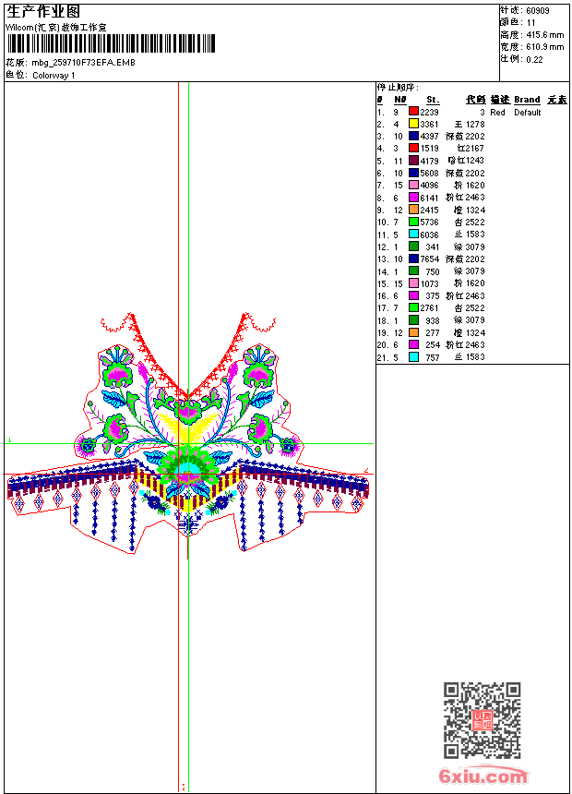Select the dark green swatch in row 18
Screen dimensions: 572x794
point(413,320)
